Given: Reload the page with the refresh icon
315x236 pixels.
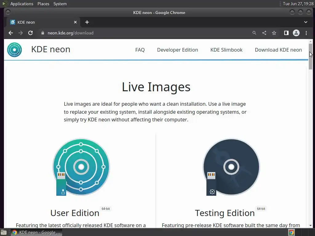Looking at the screenshot, I should coord(30,33).
